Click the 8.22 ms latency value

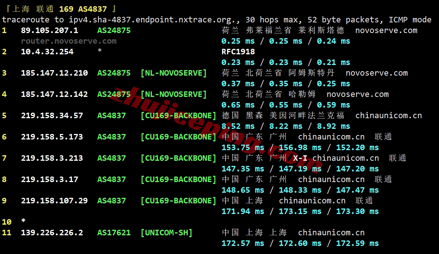[286, 126]
